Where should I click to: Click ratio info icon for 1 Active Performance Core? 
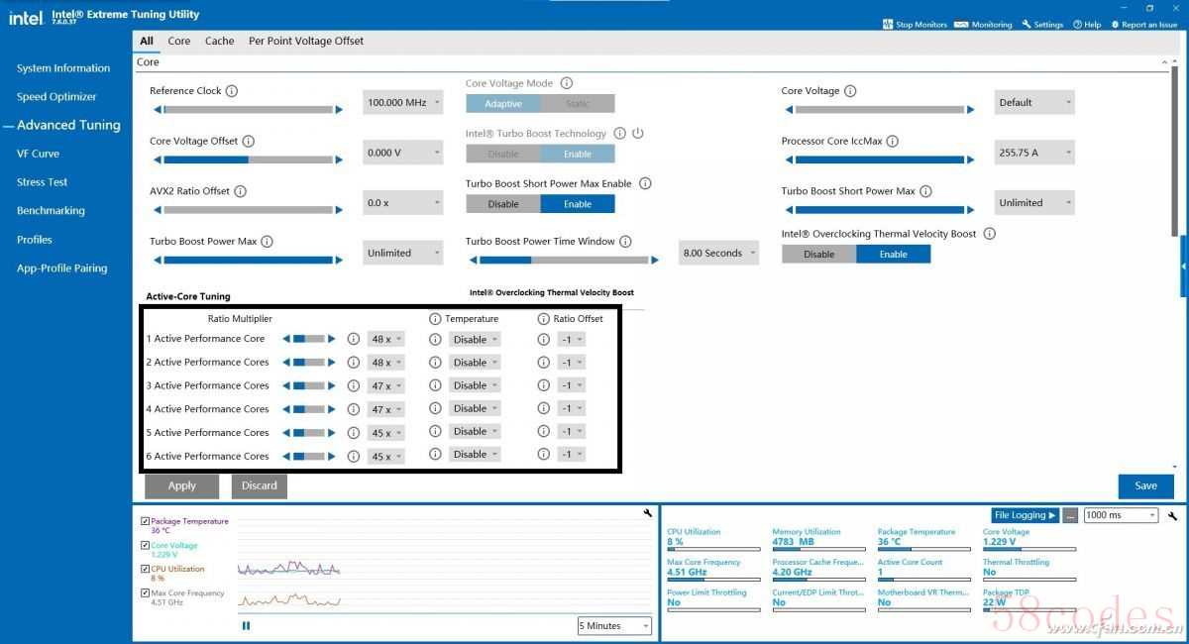coord(354,339)
